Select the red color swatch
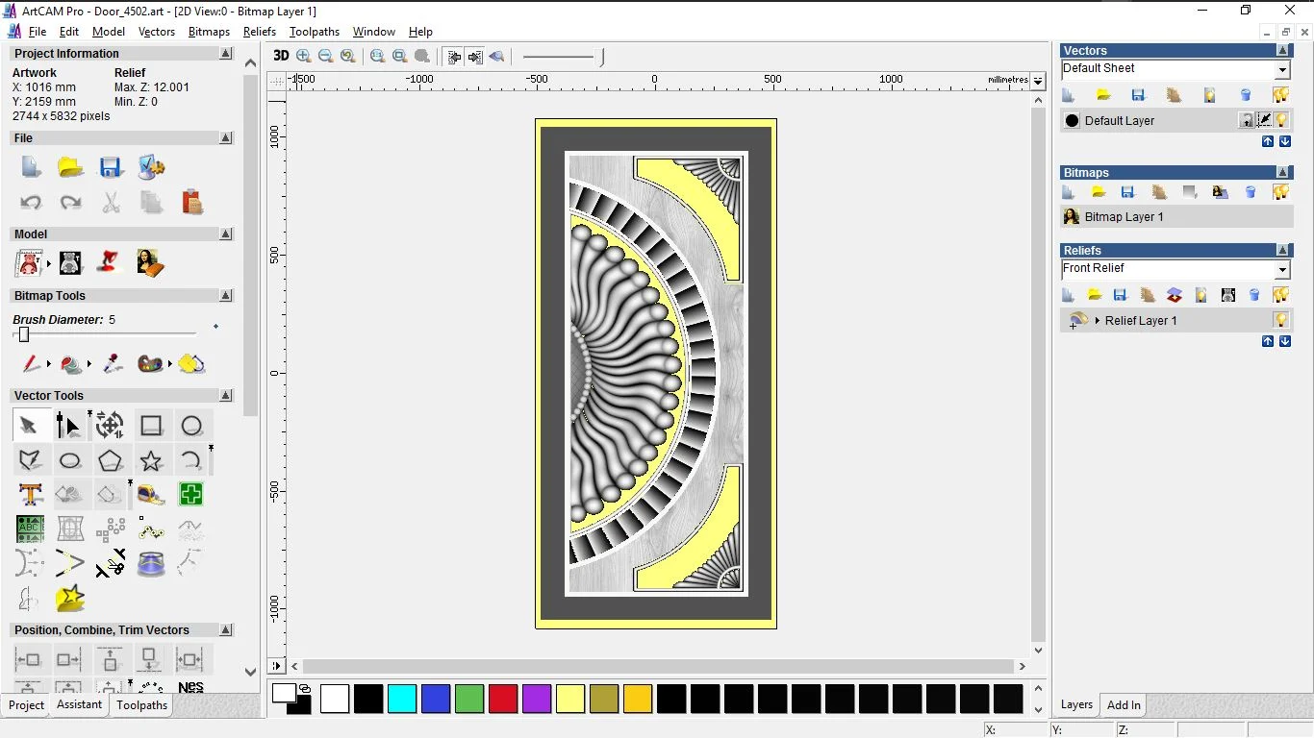1314x738 pixels. [x=503, y=699]
